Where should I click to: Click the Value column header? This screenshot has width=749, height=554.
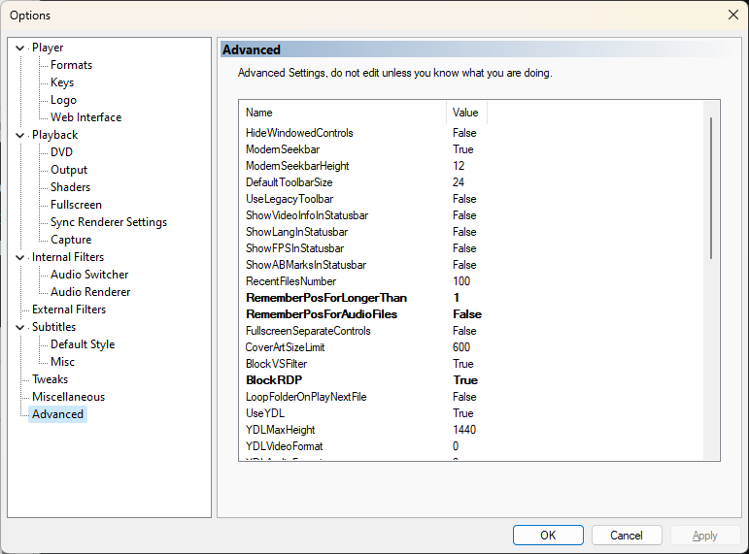pos(466,113)
